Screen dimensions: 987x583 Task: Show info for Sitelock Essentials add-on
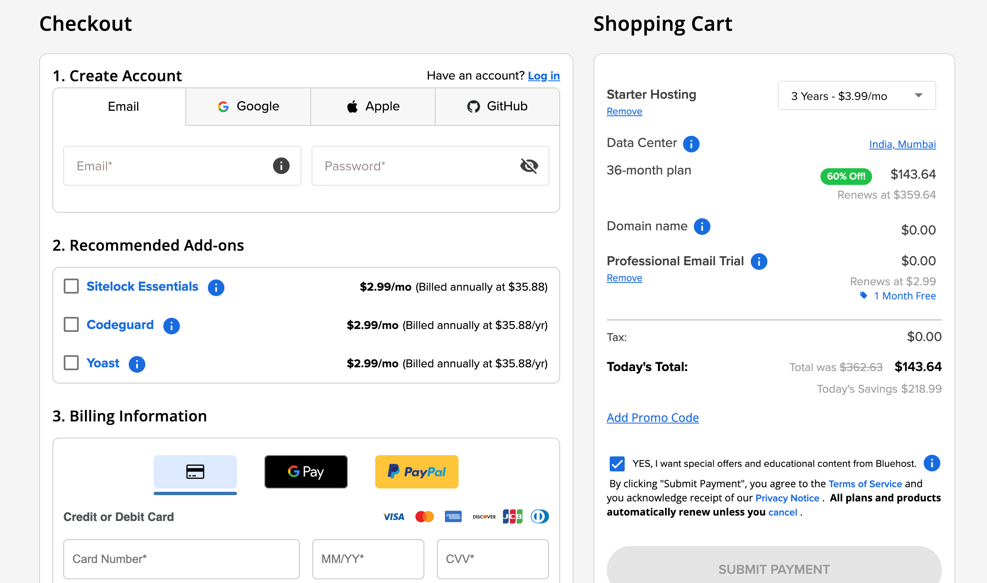[216, 287]
